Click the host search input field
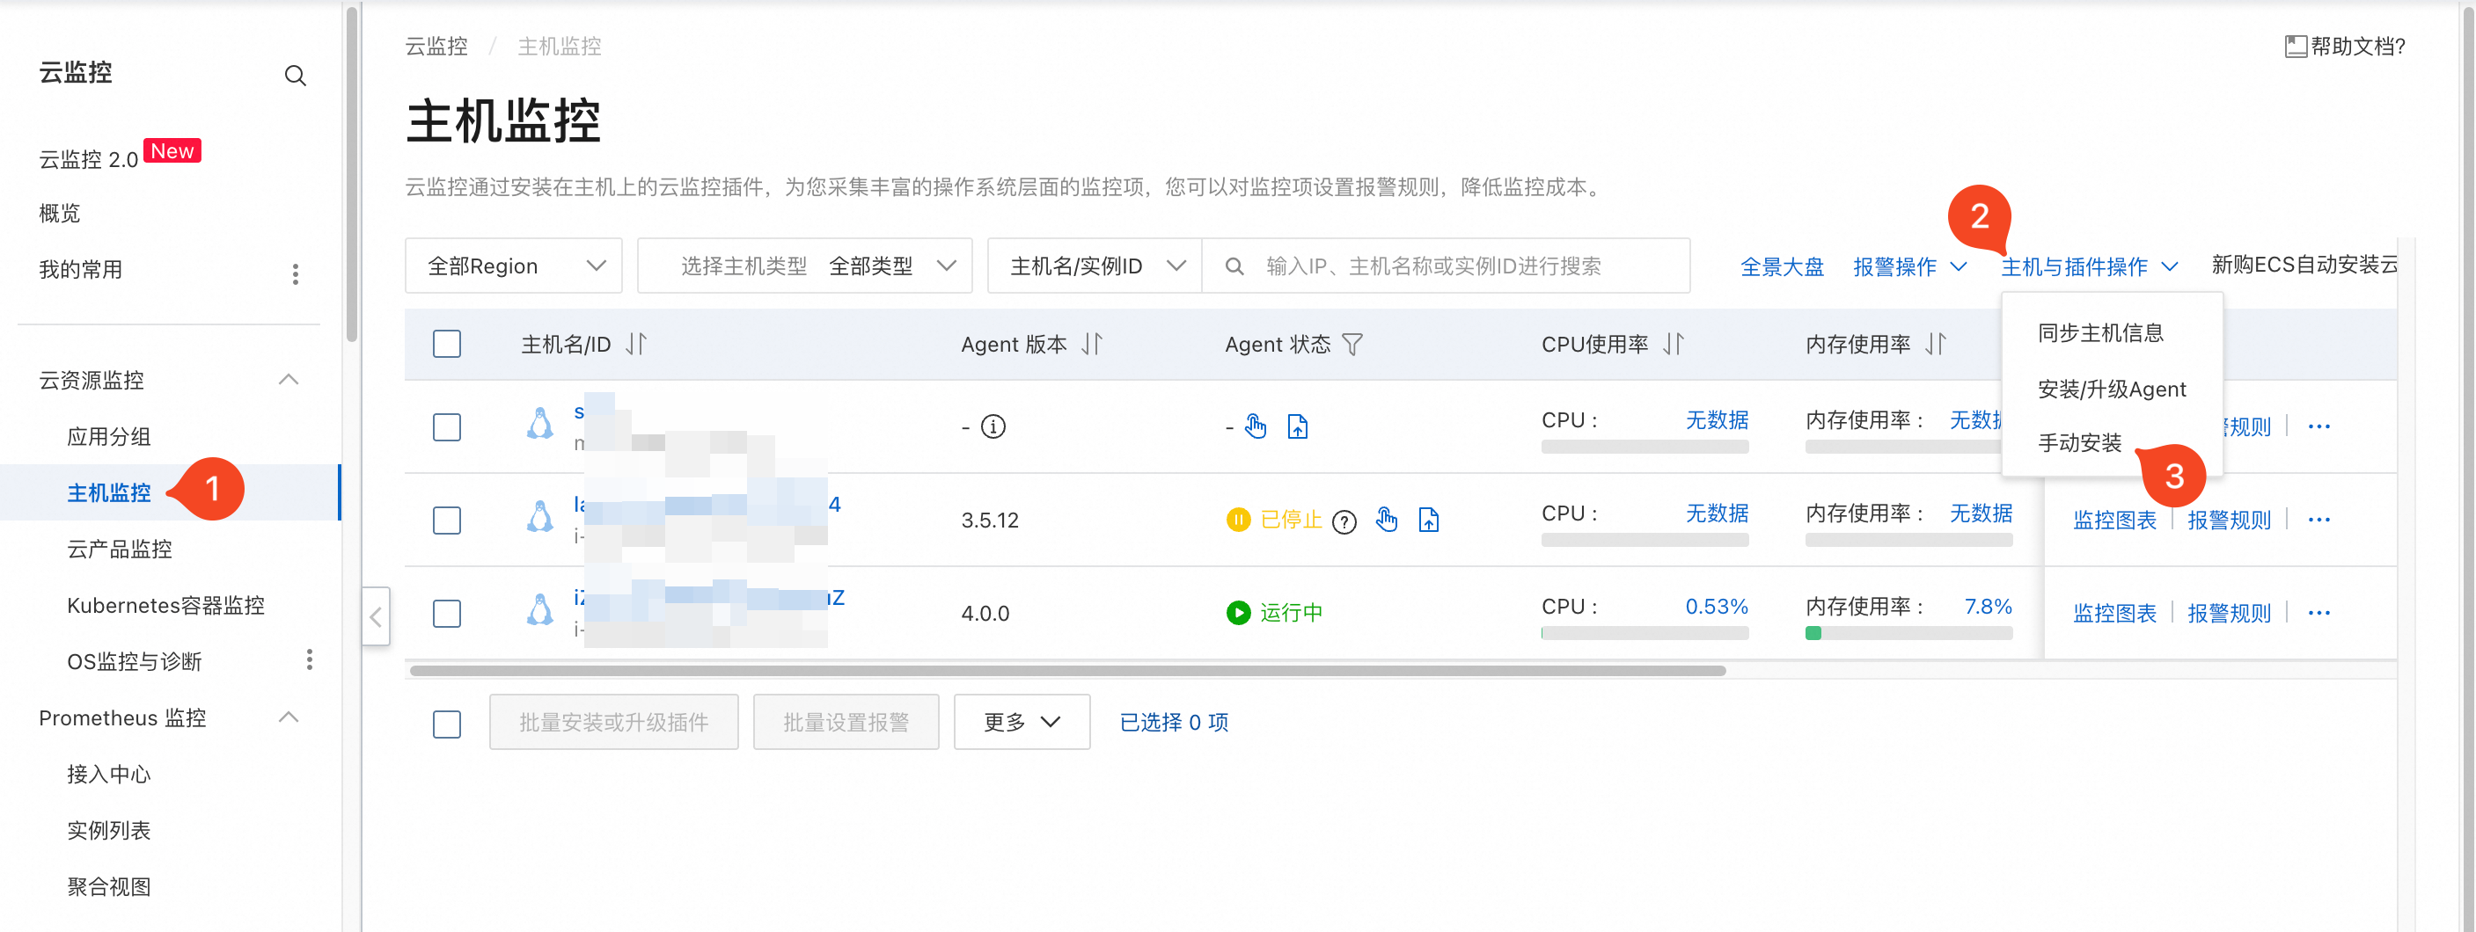The width and height of the screenshot is (2476, 932). [x=1446, y=266]
